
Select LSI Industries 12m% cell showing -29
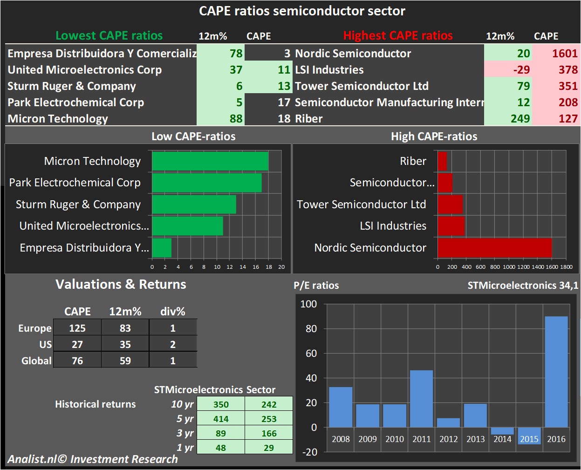tap(508, 70)
